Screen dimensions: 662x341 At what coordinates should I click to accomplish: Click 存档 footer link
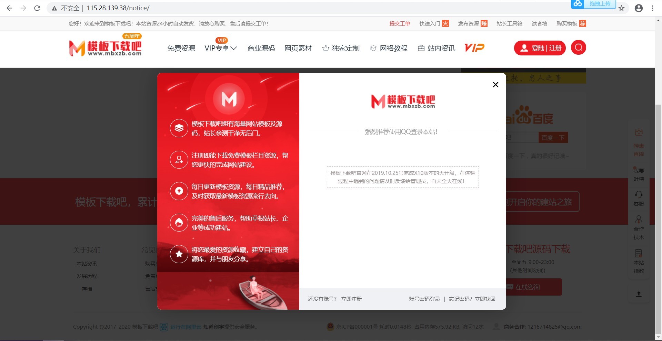coord(87,289)
